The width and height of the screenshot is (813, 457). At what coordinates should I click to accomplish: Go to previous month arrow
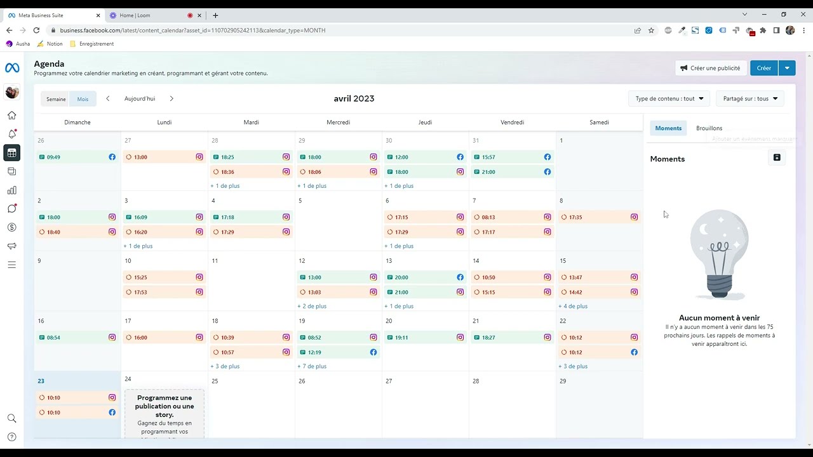[107, 98]
